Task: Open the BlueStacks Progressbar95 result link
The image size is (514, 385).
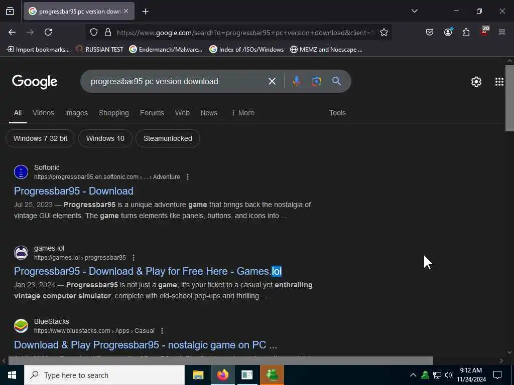Action: (146, 345)
